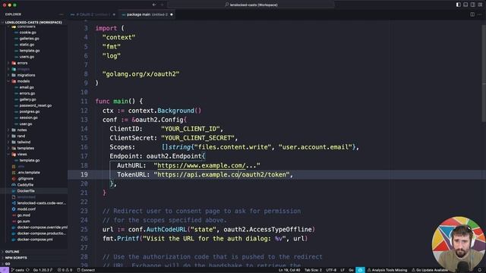
Task: Show errors and warnings count
Action: coord(65,270)
